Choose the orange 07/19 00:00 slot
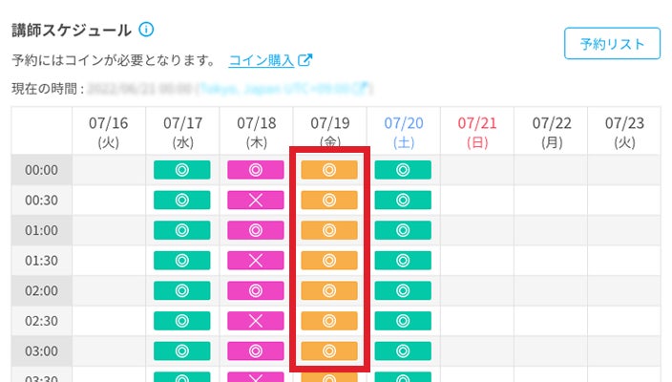This screenshot has width=672, height=382. click(x=328, y=170)
